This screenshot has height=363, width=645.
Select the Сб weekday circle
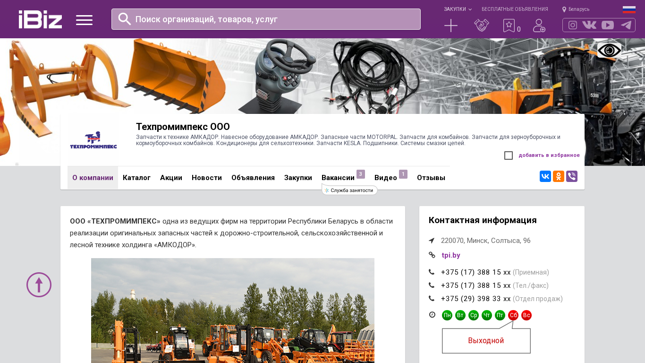pos(513,315)
